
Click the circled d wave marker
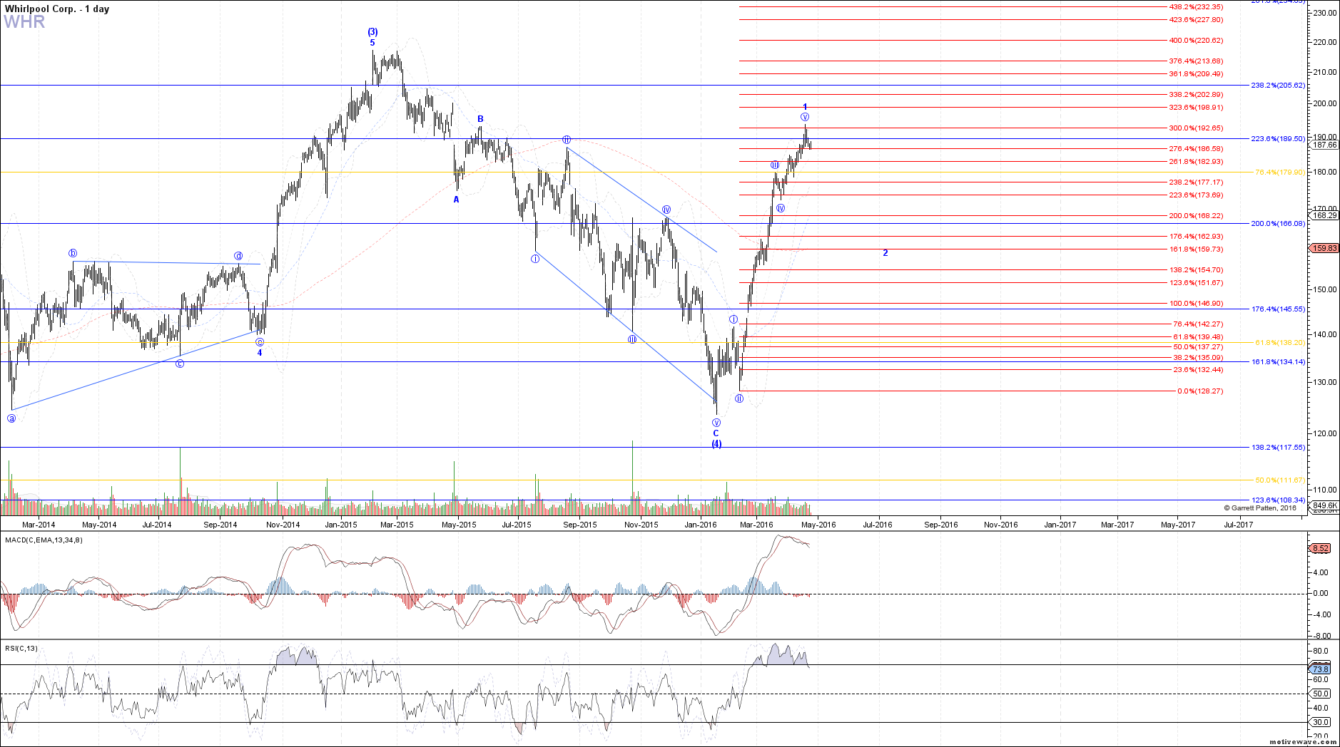[238, 256]
